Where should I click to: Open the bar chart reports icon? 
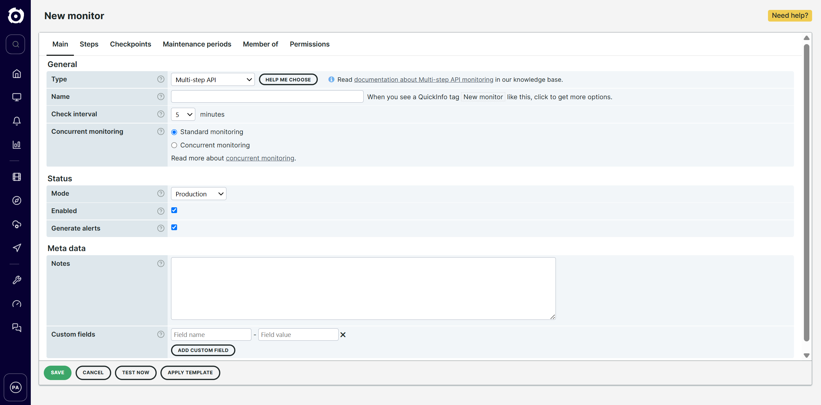point(16,145)
